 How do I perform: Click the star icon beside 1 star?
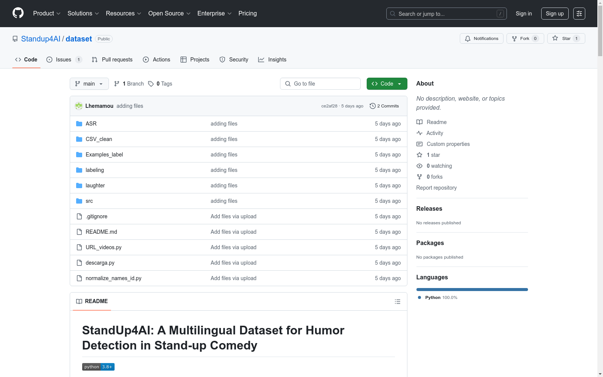419,155
